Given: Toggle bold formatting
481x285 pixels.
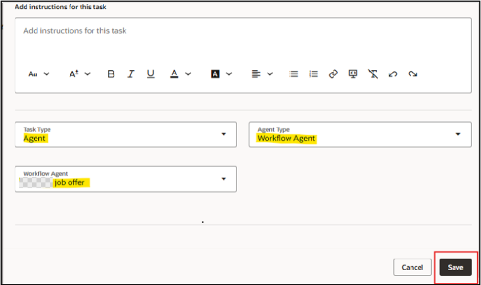Looking at the screenshot, I should pyautogui.click(x=111, y=74).
